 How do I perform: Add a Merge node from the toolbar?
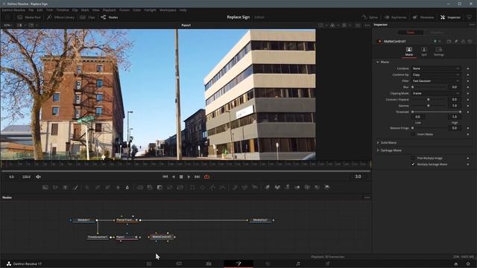139,188
